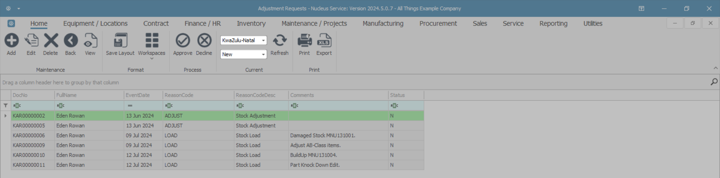Open the Inventory ribbon tab

251,24
